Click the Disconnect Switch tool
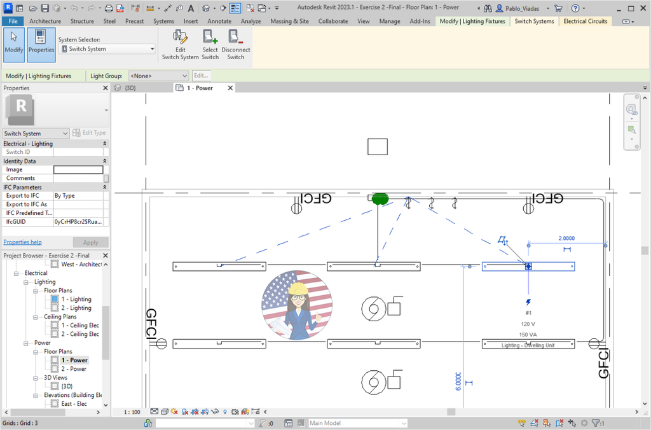 [235, 45]
